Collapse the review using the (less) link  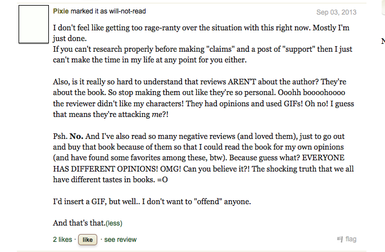point(114,223)
